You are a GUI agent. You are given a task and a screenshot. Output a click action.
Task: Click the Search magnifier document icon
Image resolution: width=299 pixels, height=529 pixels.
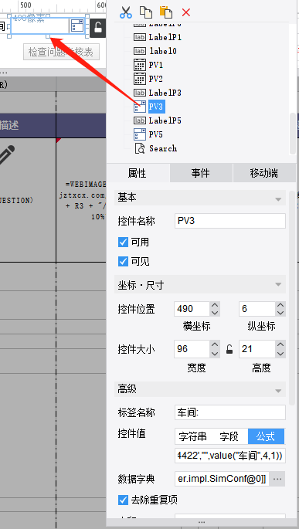point(140,148)
